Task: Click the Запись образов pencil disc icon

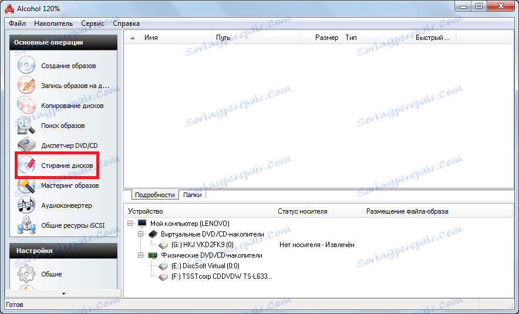Action: [x=26, y=85]
